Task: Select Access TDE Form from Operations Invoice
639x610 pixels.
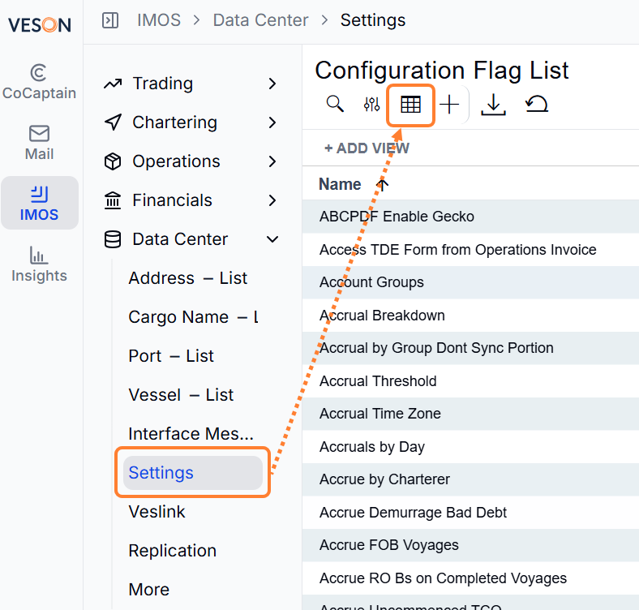Action: (470, 250)
